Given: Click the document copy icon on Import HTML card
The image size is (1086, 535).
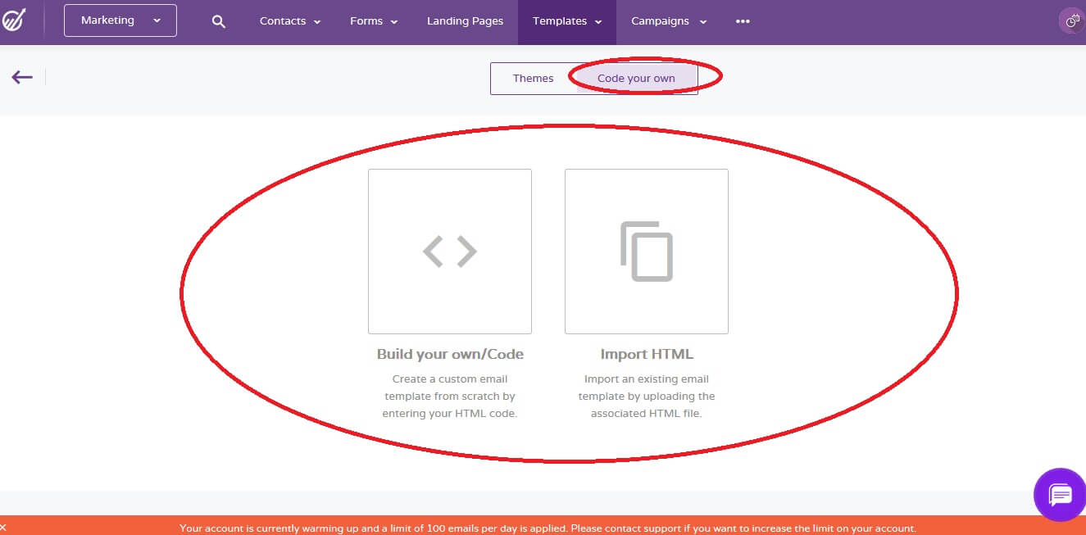Looking at the screenshot, I should (x=646, y=251).
